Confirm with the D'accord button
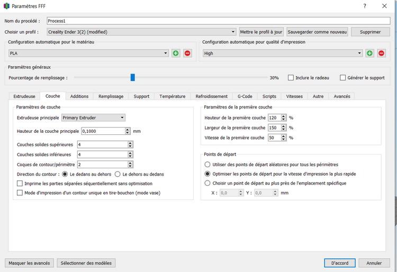The height and width of the screenshot is (272, 397). click(340, 263)
